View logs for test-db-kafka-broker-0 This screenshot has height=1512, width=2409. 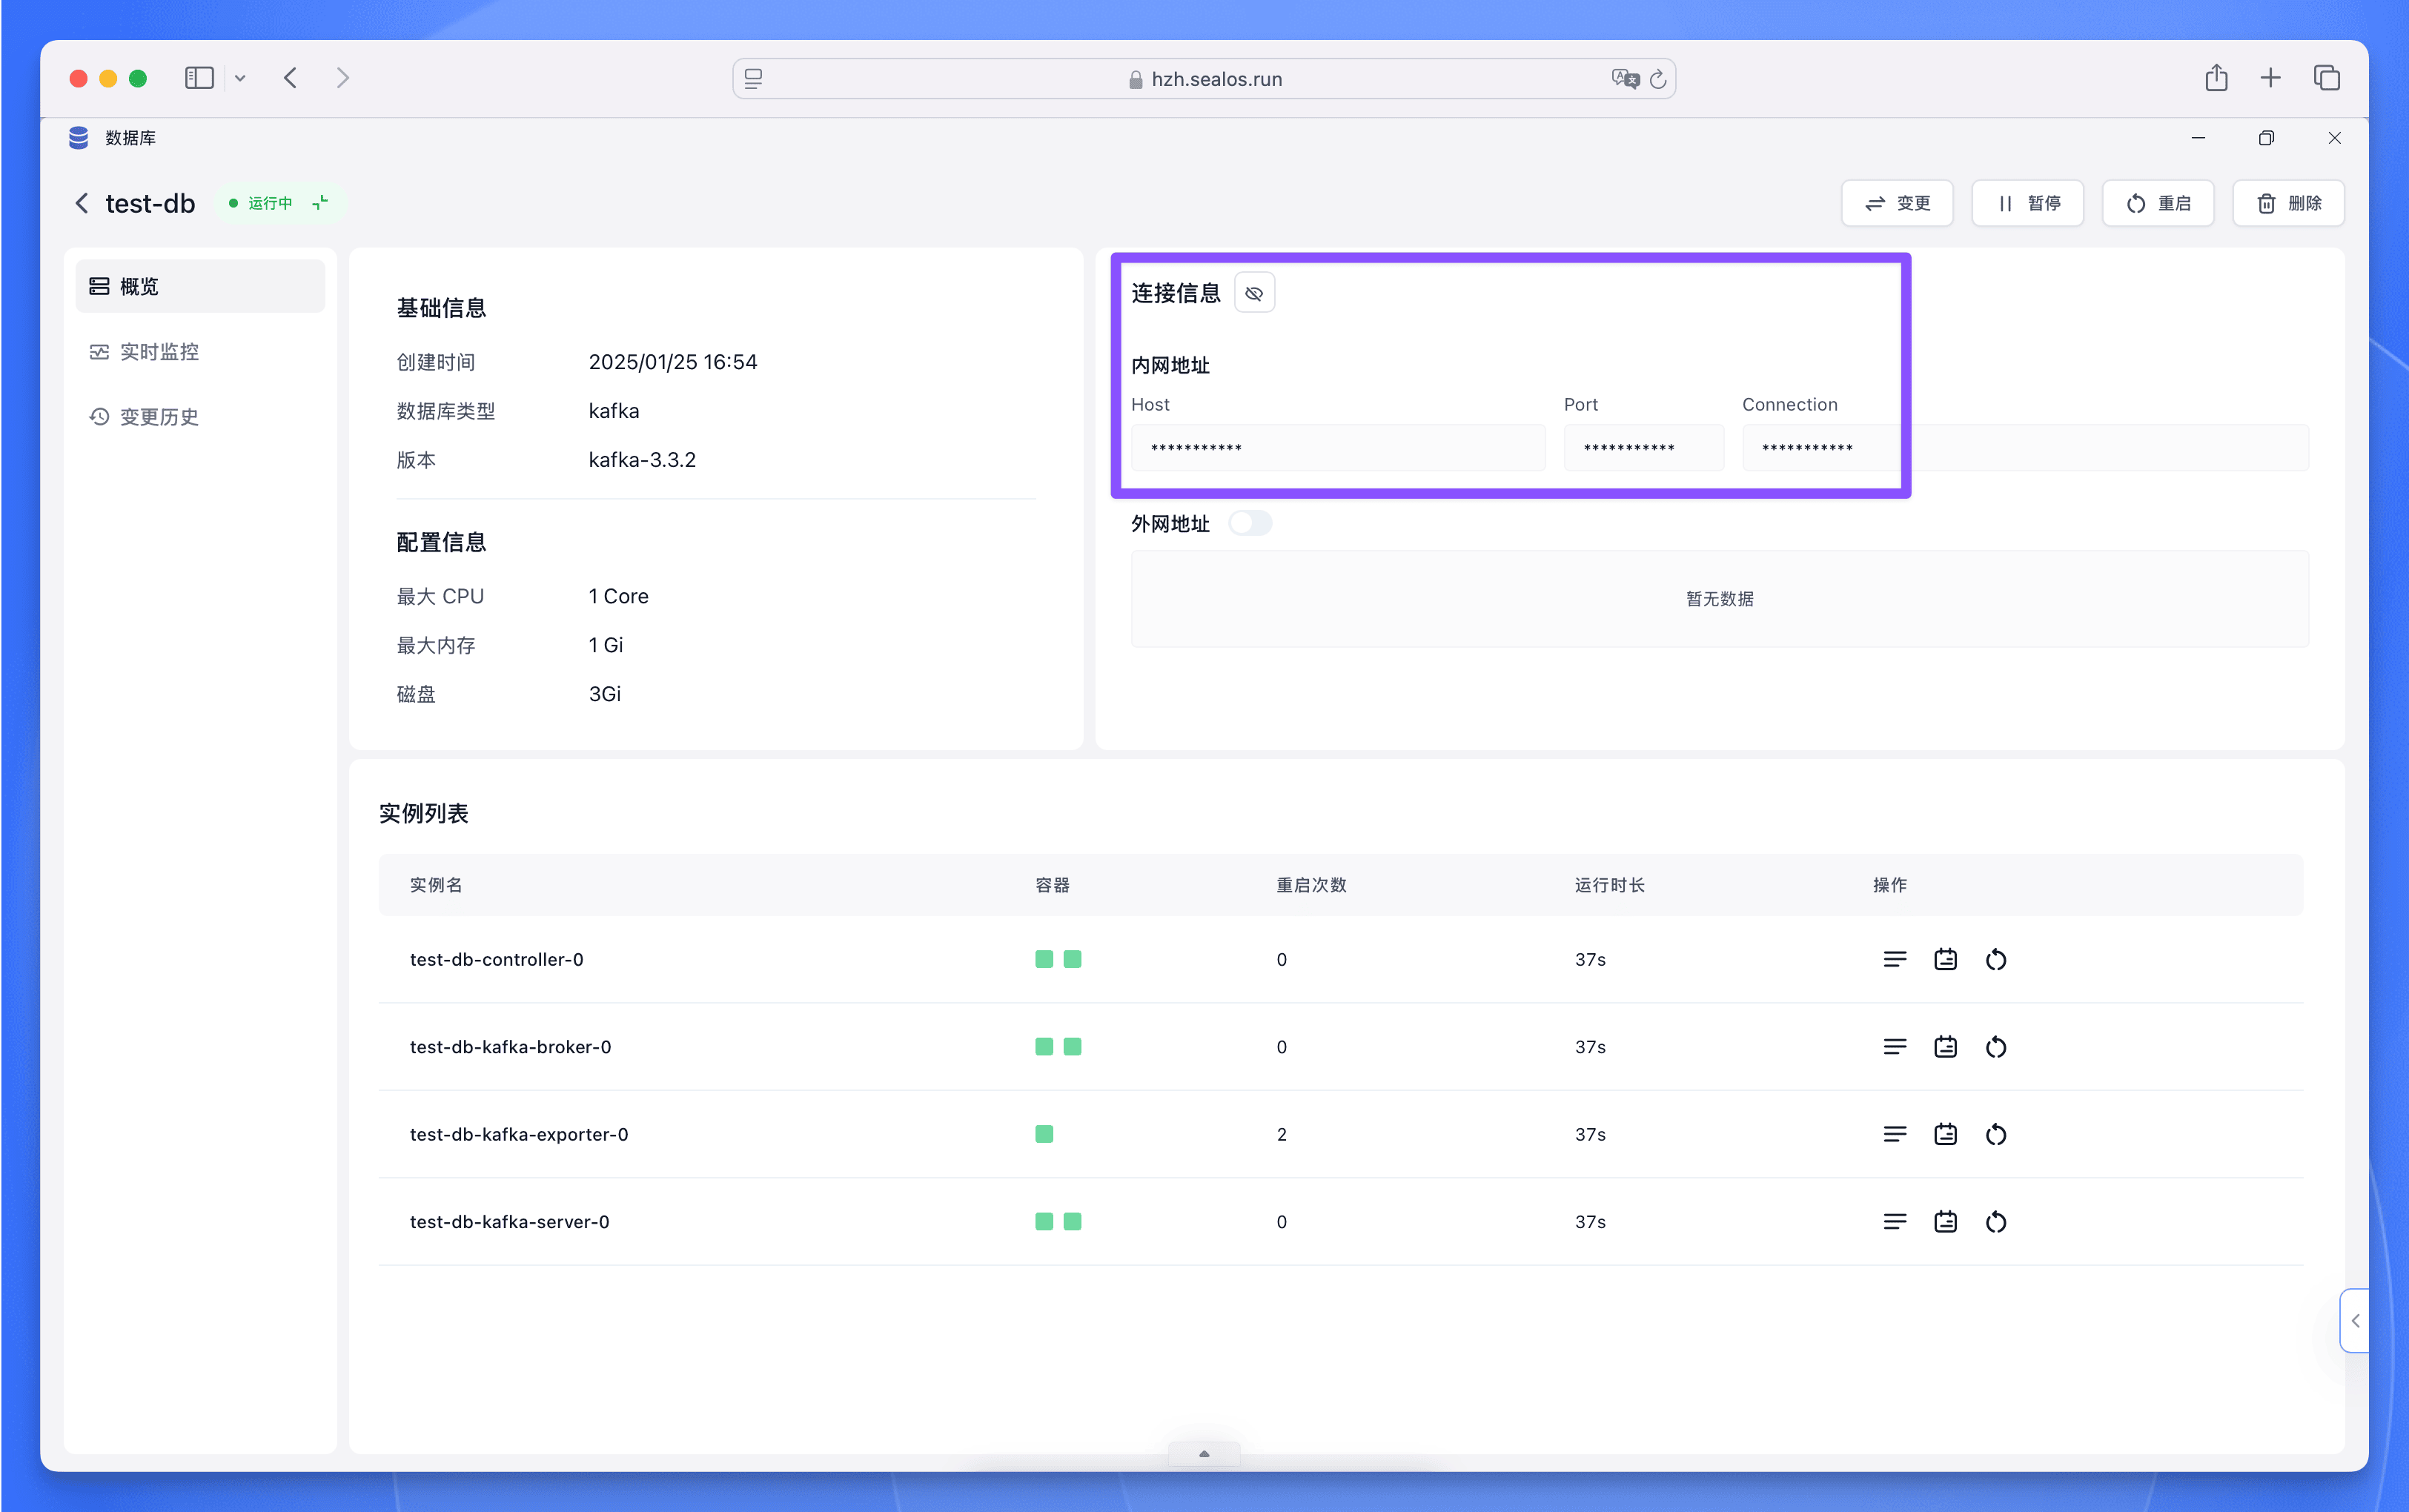(x=1894, y=1047)
